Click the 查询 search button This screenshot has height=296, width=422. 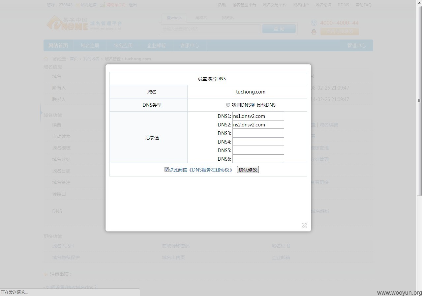[x=279, y=29]
